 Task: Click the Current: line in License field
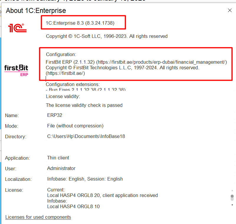56,190
